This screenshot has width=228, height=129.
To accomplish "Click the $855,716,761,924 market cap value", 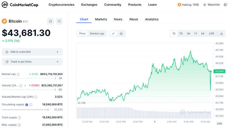I will click(51, 74).
